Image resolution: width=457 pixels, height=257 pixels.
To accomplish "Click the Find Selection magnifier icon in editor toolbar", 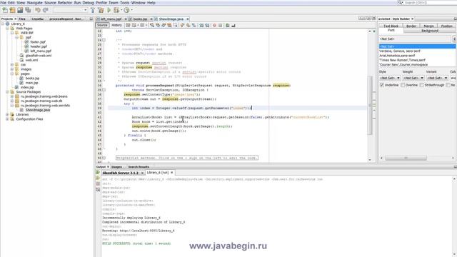I will click(x=152, y=26).
